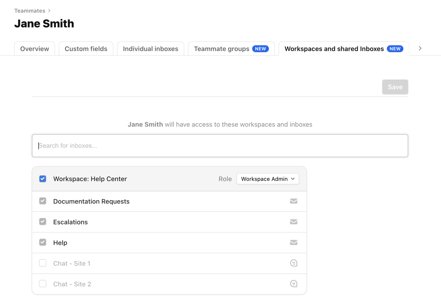Viewport: 441px width, 296px height.
Task: Click the chat icon for Chat - Site 2
Action: [x=294, y=284]
